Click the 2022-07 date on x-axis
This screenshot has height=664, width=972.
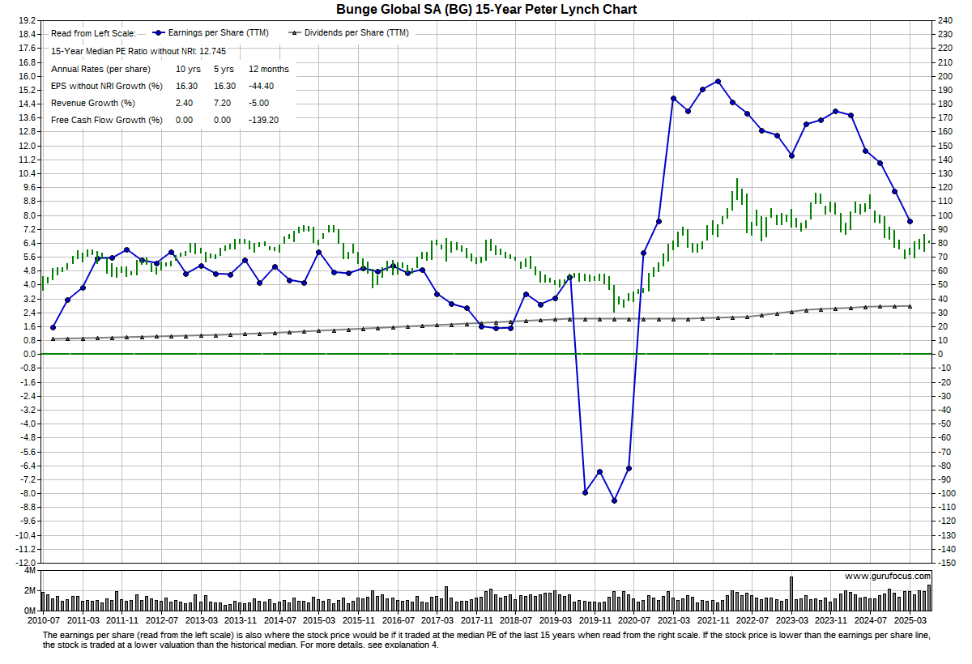pyautogui.click(x=752, y=619)
